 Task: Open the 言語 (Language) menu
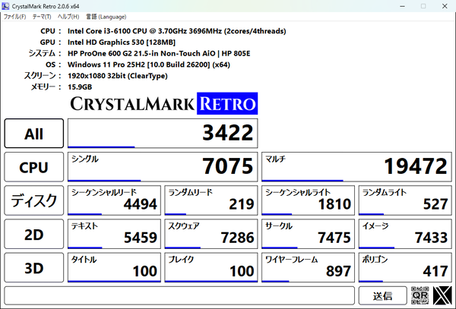coord(106,17)
